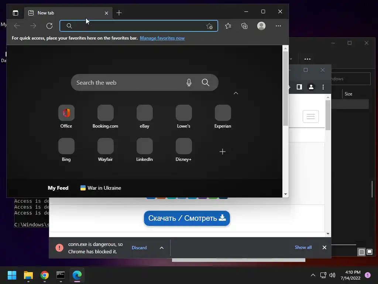Click the Size column header in Explorer
This screenshot has height=284, width=378.
(348, 94)
